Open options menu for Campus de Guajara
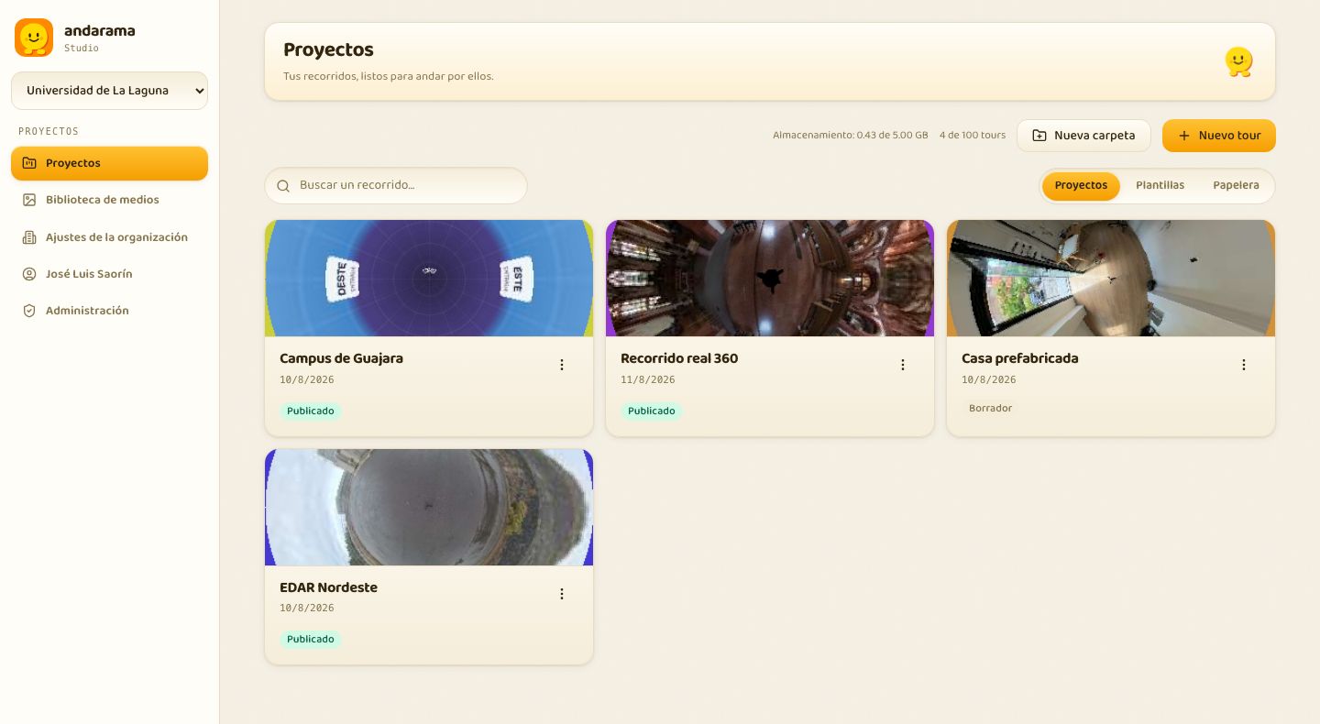This screenshot has height=724, width=1320. (x=562, y=365)
